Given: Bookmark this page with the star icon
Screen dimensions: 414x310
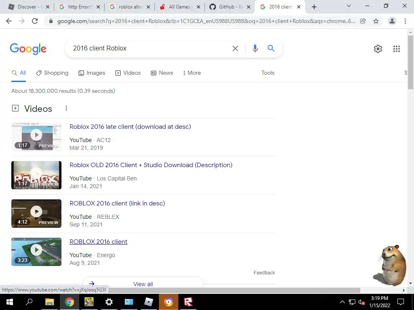Looking at the screenshot, I should (376, 21).
